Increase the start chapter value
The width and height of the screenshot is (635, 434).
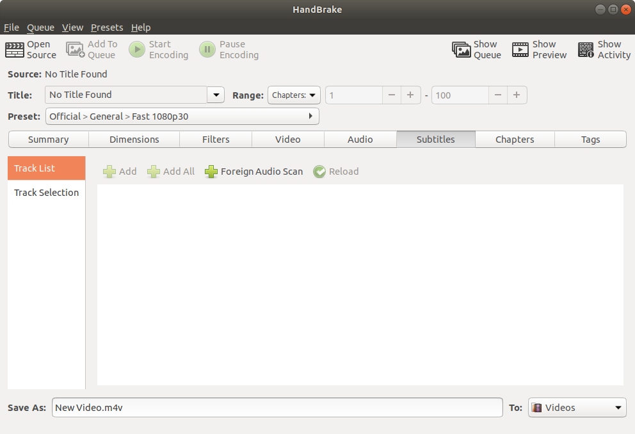410,95
